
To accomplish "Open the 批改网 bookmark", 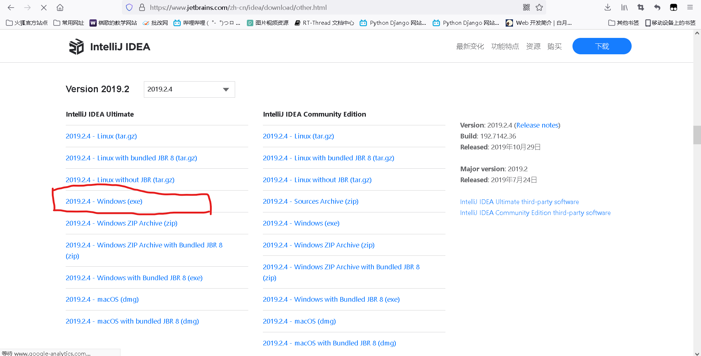I will (x=156, y=23).
